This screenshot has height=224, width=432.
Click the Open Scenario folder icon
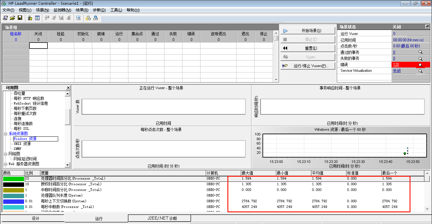pos(12,18)
